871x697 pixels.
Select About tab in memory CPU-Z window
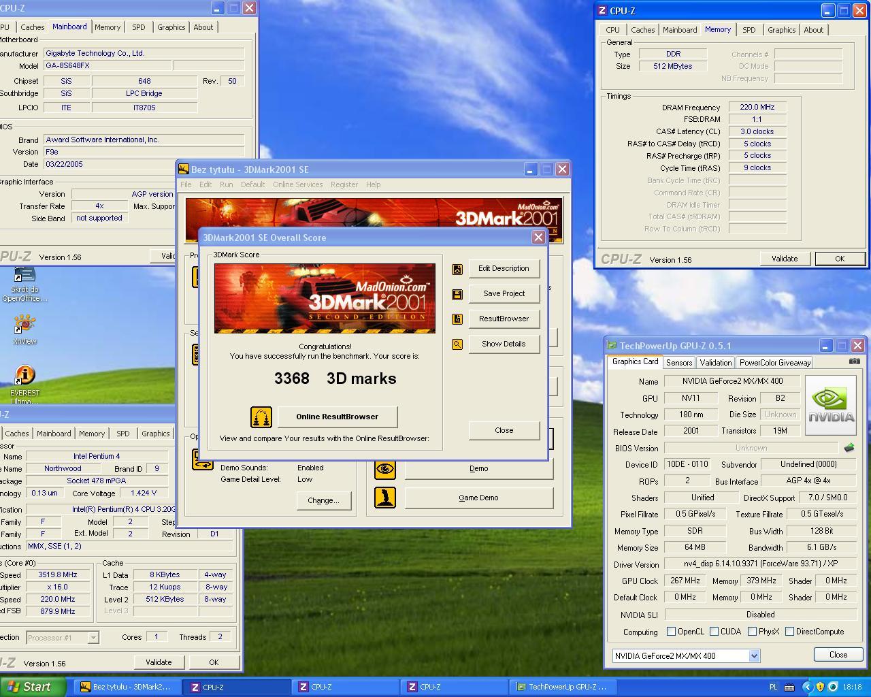[814, 30]
